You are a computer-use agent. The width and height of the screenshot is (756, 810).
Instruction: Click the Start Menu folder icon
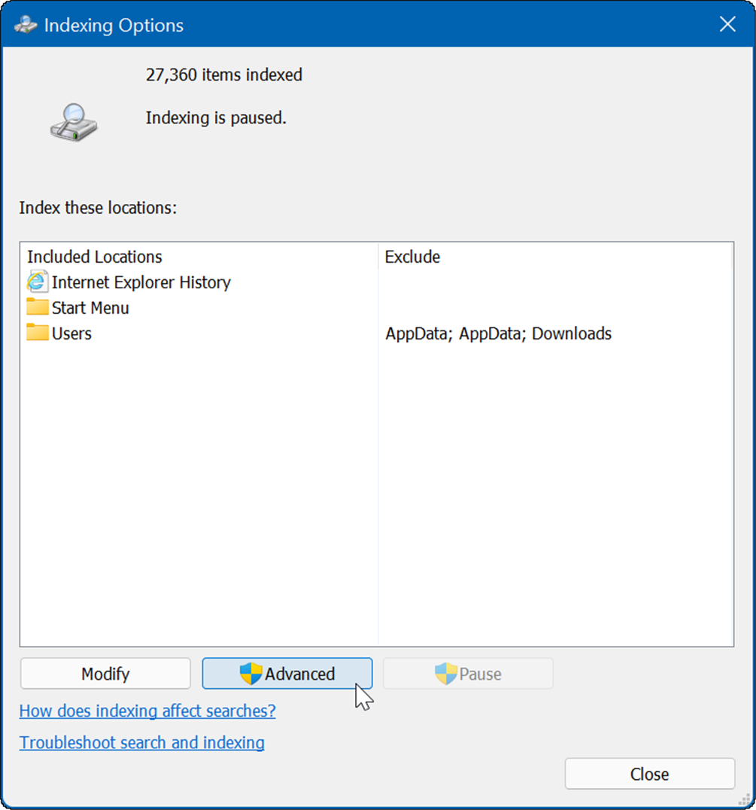point(38,307)
